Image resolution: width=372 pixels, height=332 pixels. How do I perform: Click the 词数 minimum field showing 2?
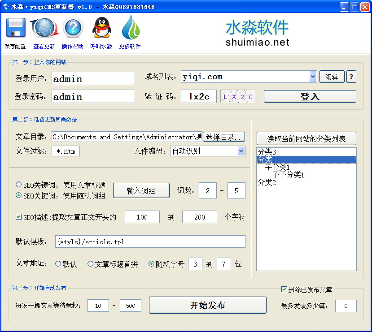208,190
